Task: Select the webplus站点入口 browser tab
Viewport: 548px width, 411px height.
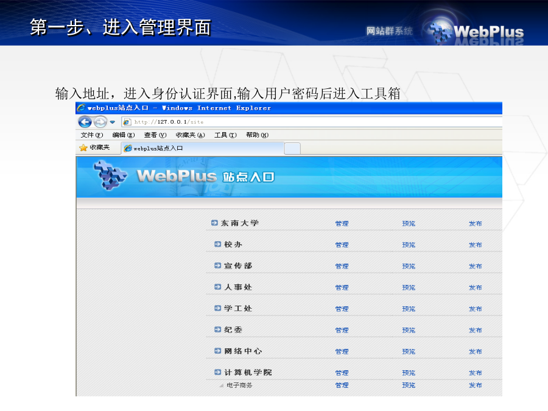Action: click(x=203, y=148)
